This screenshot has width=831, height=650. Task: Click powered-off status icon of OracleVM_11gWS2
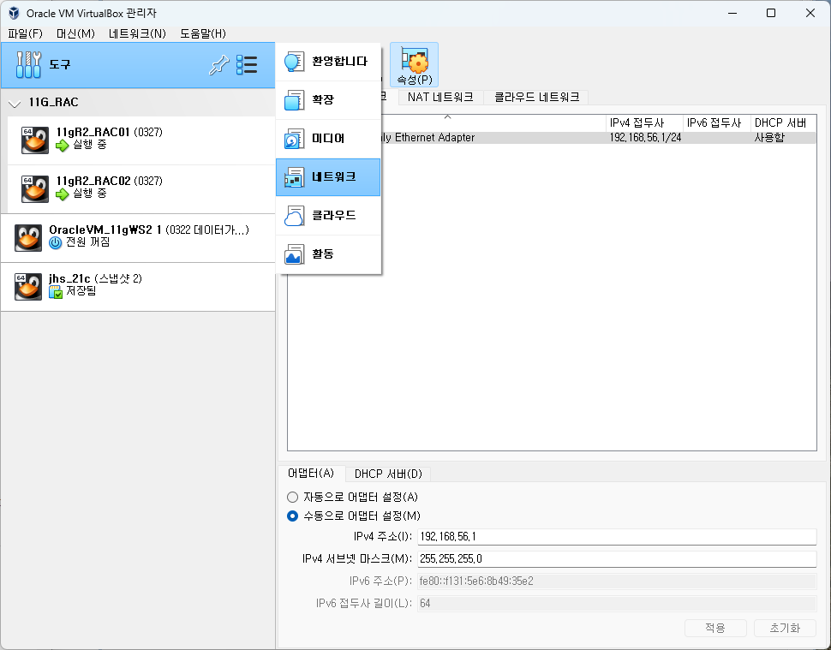(x=55, y=242)
